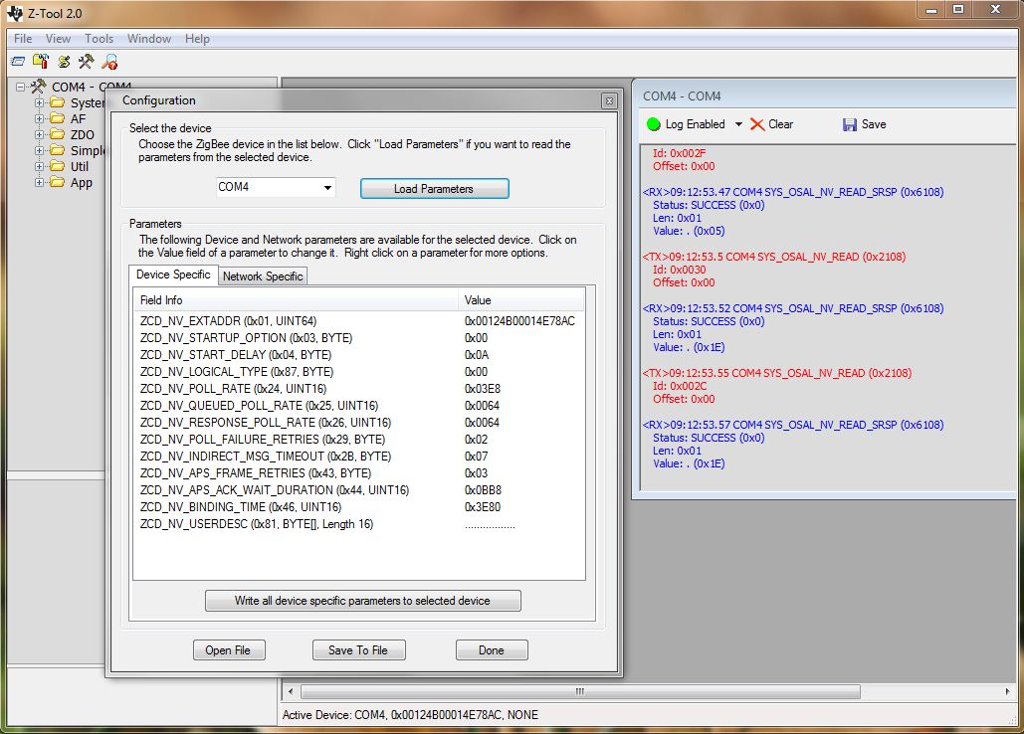This screenshot has width=1024, height=734.
Task: Open the File menu
Action: (x=23, y=39)
